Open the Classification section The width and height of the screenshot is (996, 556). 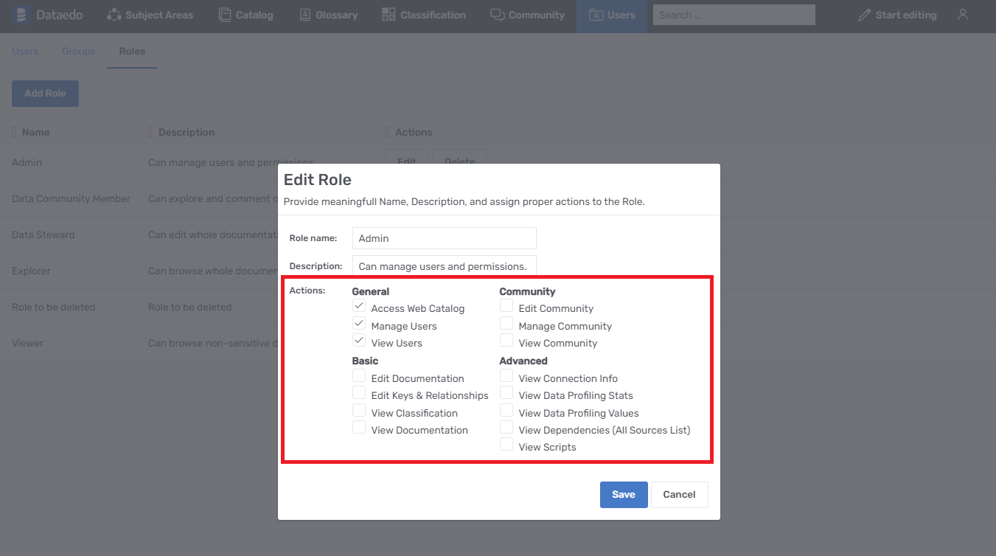tap(423, 15)
